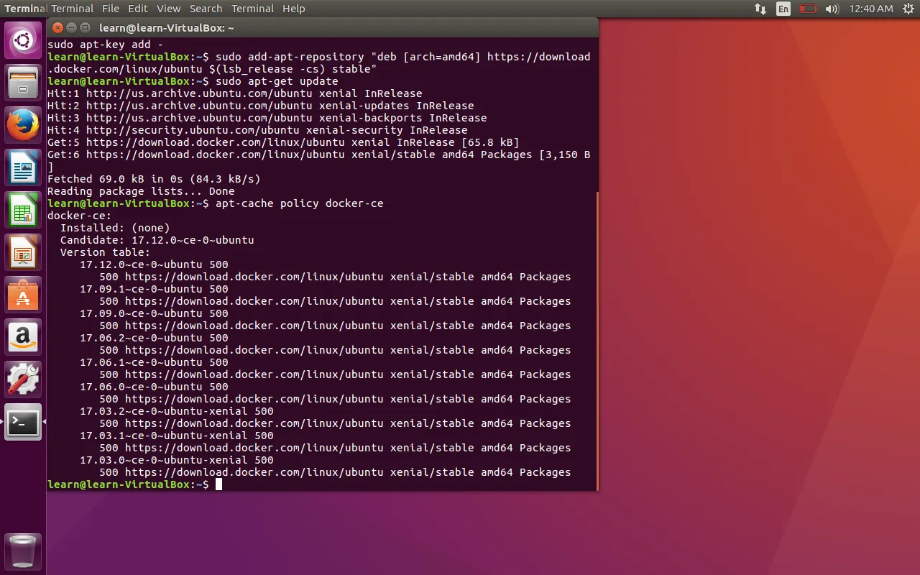Close the terminal window with the red button
This screenshot has width=920, height=575.
57,28
